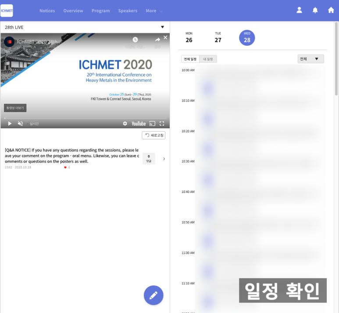The width and height of the screenshot is (339, 313).
Task: Click the chevron next to the notice
Action: (x=164, y=159)
